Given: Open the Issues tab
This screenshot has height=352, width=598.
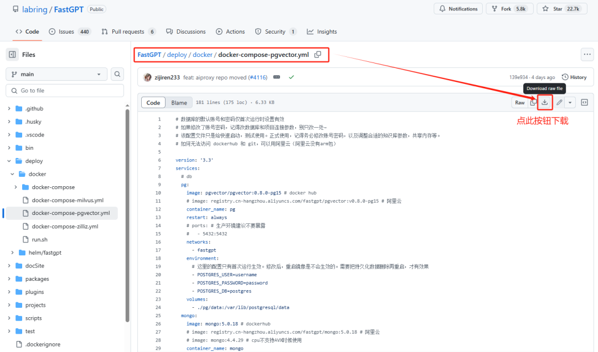Looking at the screenshot, I should click(x=69, y=31).
